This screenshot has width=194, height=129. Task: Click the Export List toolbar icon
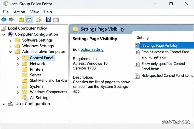38,20
